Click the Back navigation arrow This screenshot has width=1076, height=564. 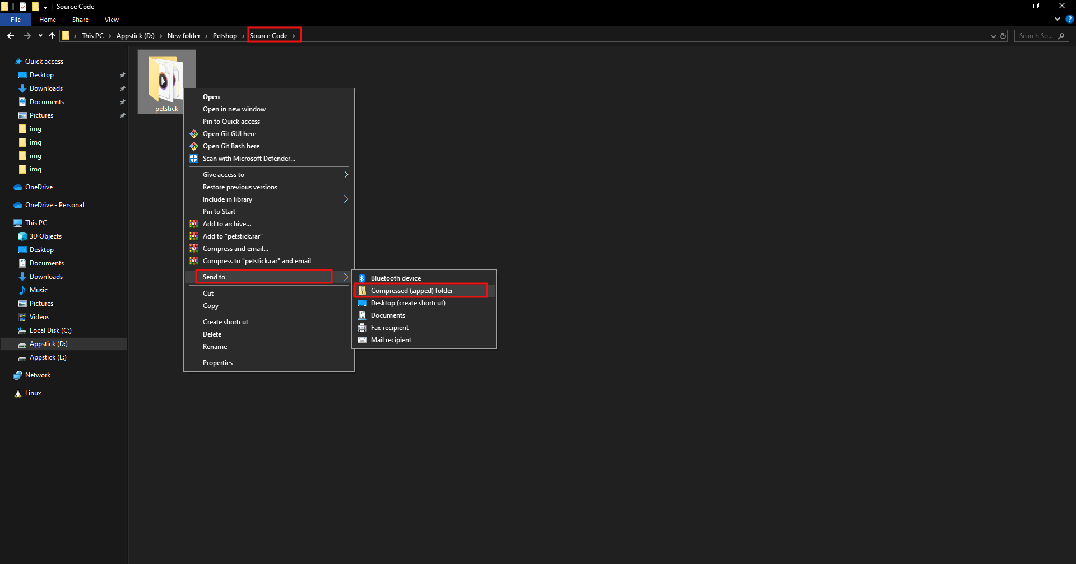click(11, 36)
